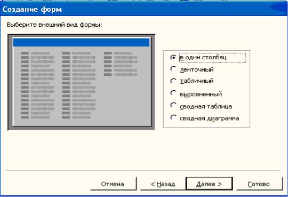Click the leftmost field column in preview
The height and width of the screenshot is (197, 288).
tap(38, 85)
